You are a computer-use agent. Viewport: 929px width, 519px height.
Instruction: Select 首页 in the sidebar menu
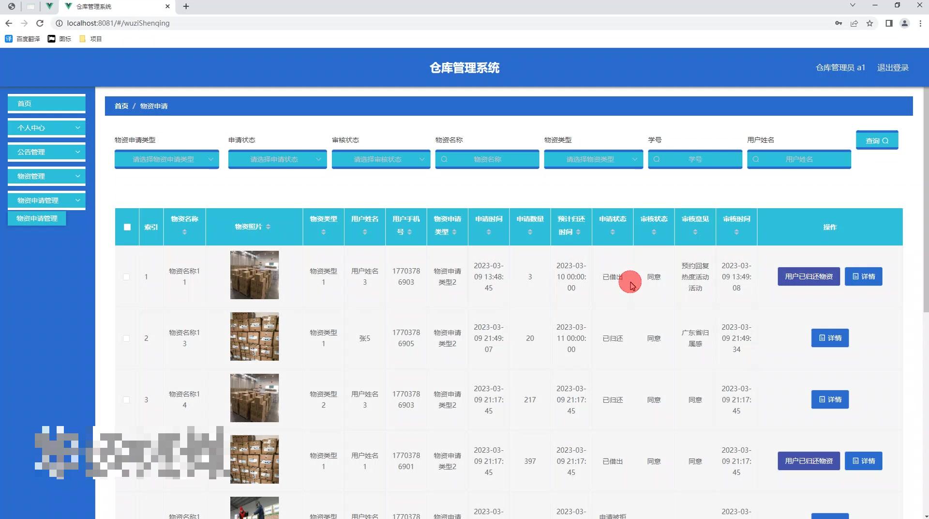click(46, 103)
